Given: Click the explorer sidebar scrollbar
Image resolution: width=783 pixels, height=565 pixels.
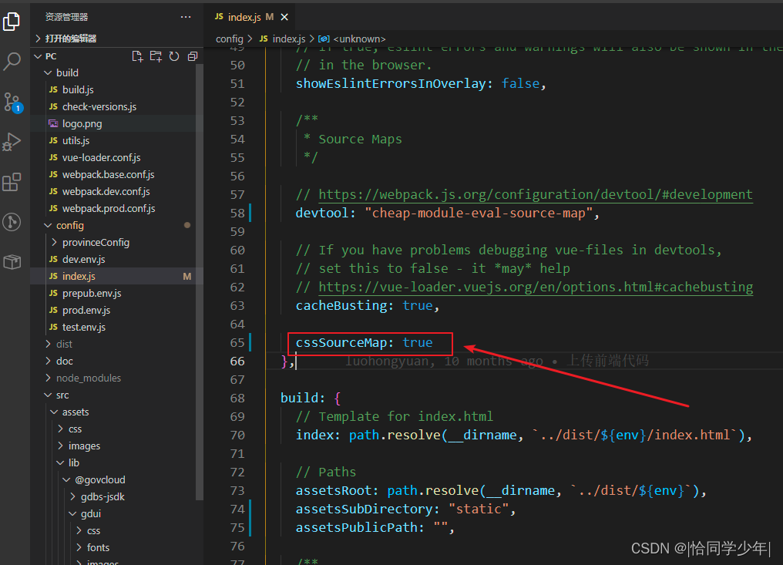Looking at the screenshot, I should 200,282.
